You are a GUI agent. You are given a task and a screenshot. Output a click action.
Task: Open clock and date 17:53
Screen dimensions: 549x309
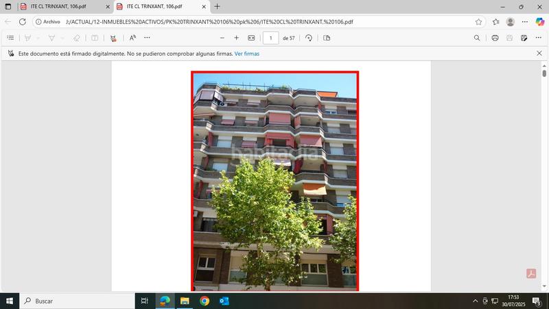(x=513, y=301)
